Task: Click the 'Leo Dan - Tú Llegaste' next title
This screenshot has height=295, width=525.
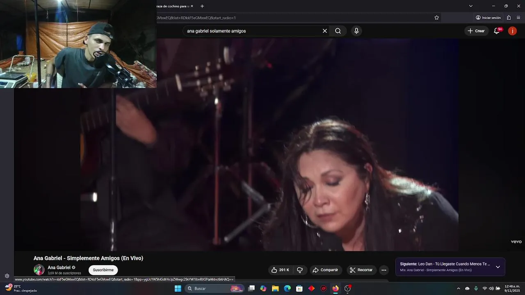Action: pyautogui.click(x=454, y=264)
